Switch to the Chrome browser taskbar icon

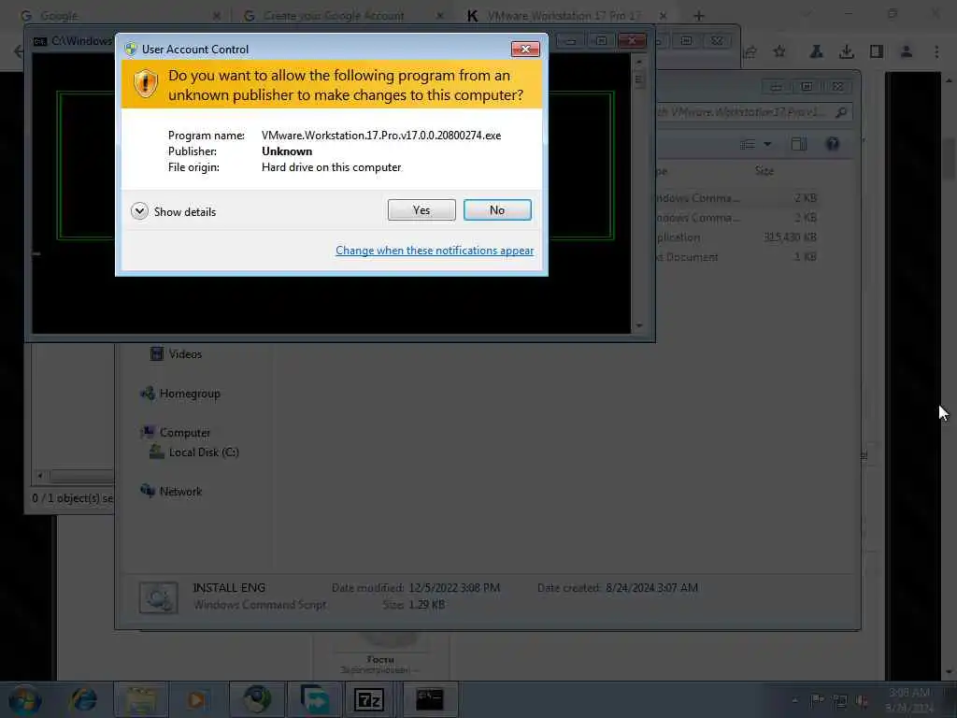click(258, 699)
